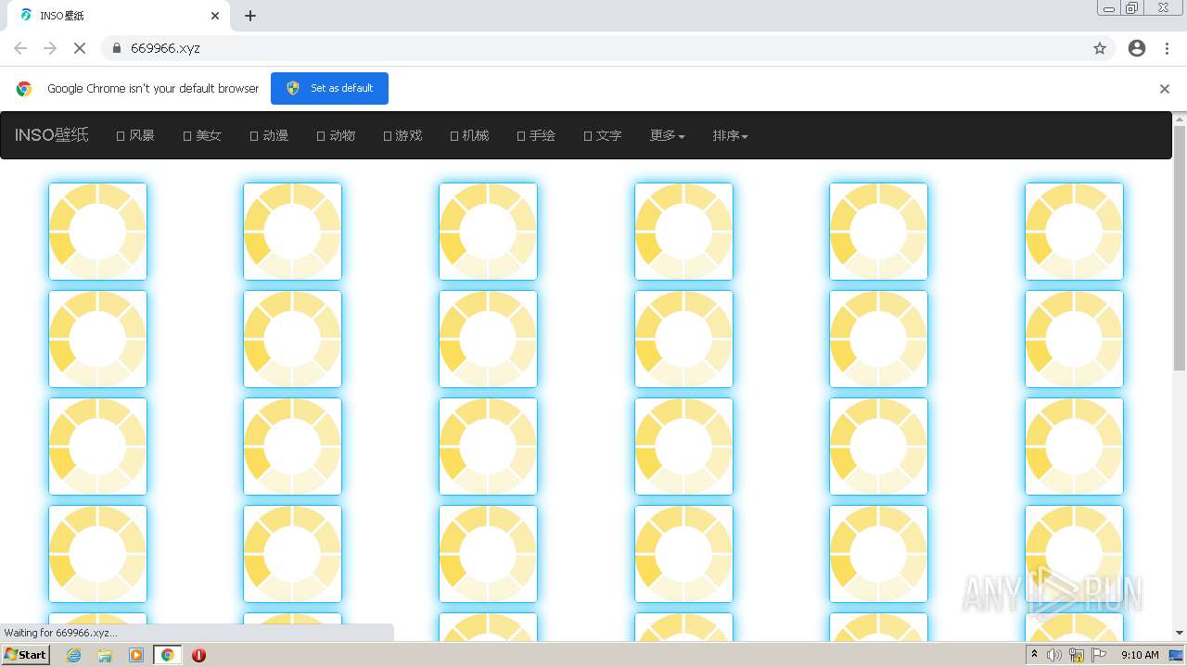The width and height of the screenshot is (1187, 667).
Task: Bookmark this page with the star icon
Action: tap(1100, 48)
